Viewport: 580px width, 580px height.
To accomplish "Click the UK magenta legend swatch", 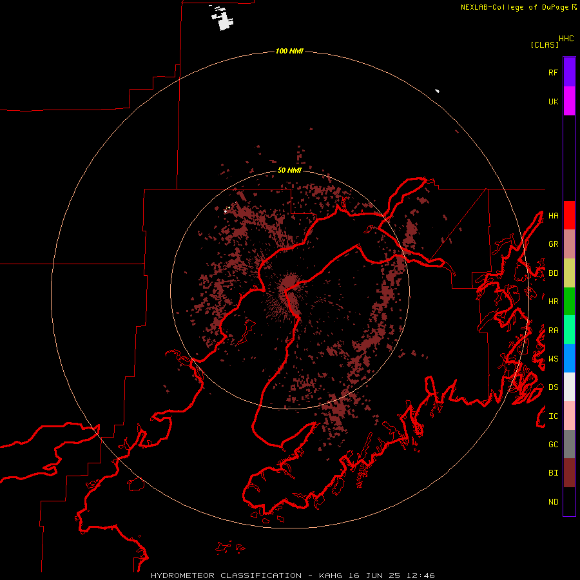I will [569, 101].
